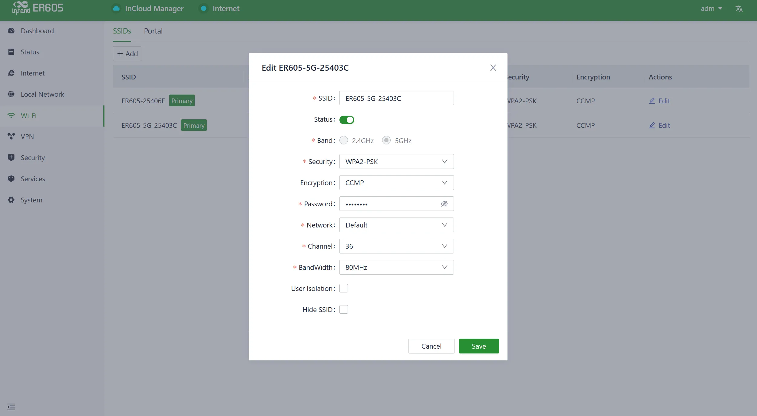Image resolution: width=757 pixels, height=416 pixels.
Task: Click the Add SSID button
Action: click(x=127, y=54)
